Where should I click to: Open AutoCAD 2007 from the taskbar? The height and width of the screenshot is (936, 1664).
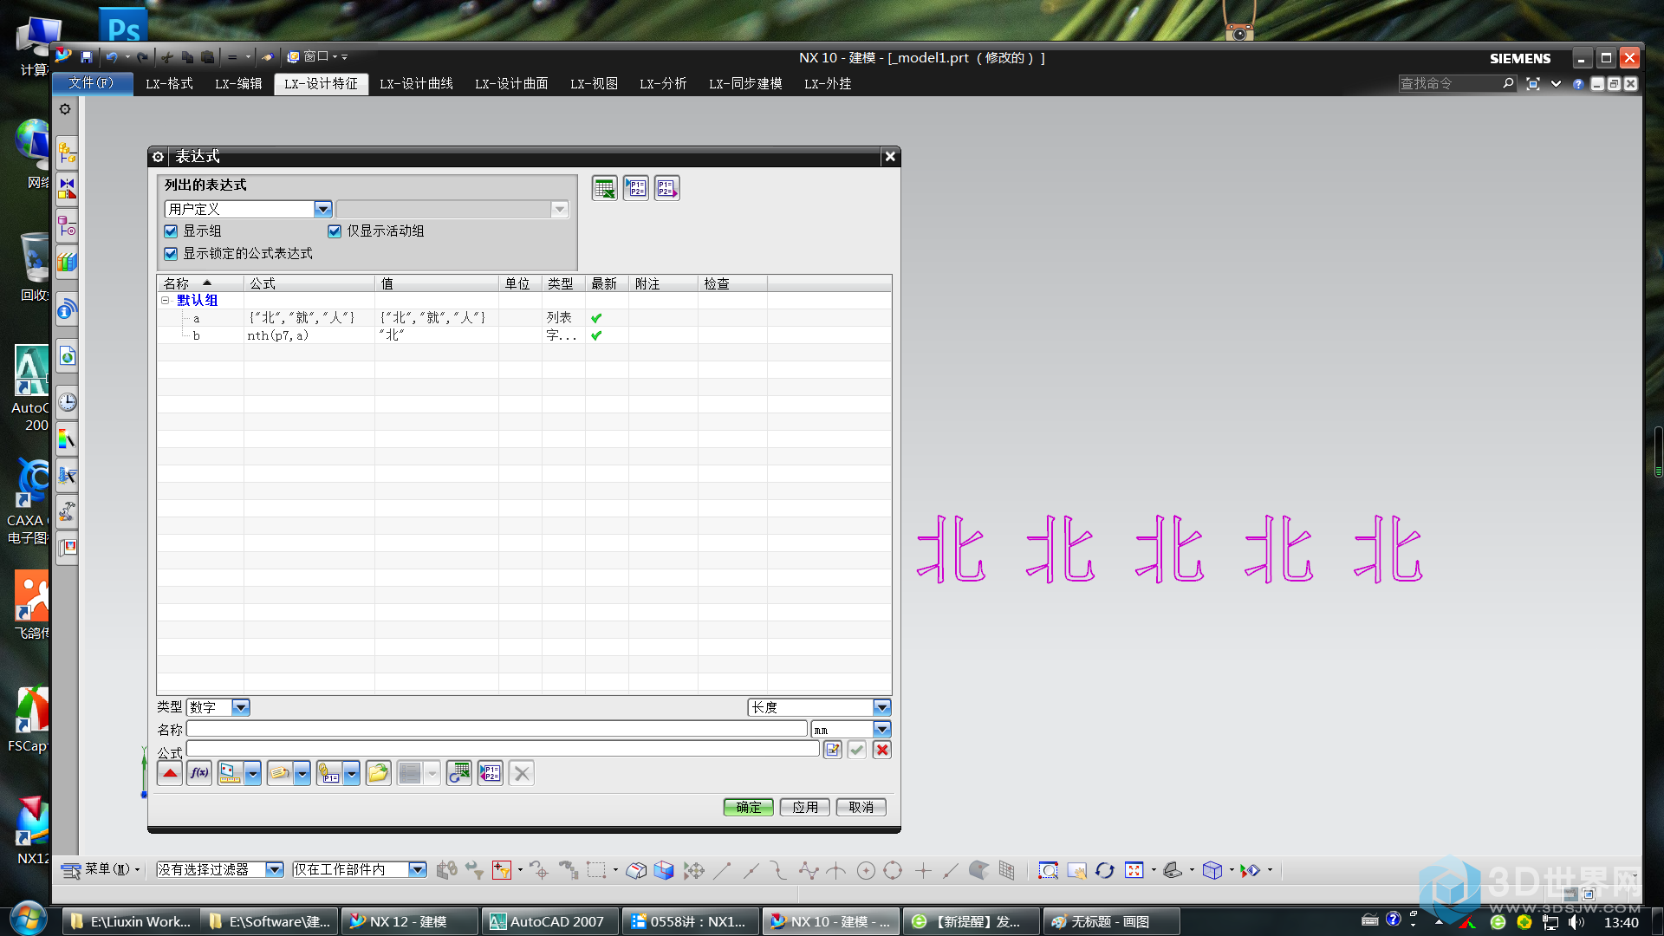pyautogui.click(x=549, y=921)
